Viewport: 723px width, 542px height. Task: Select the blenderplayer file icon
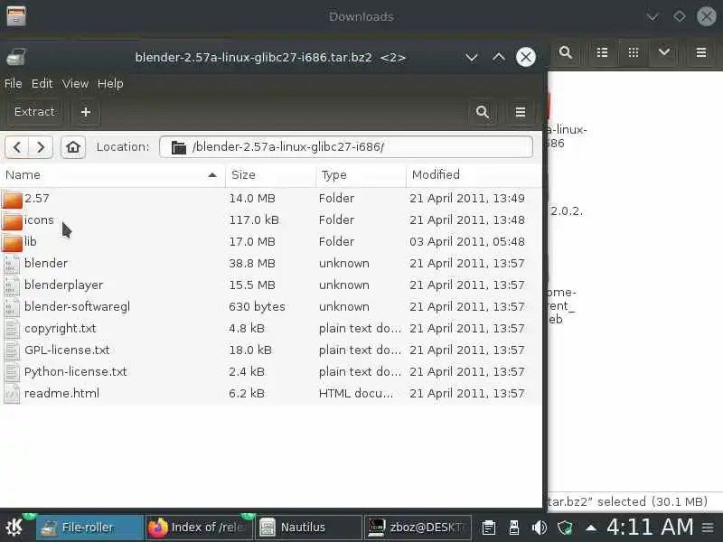(x=12, y=285)
